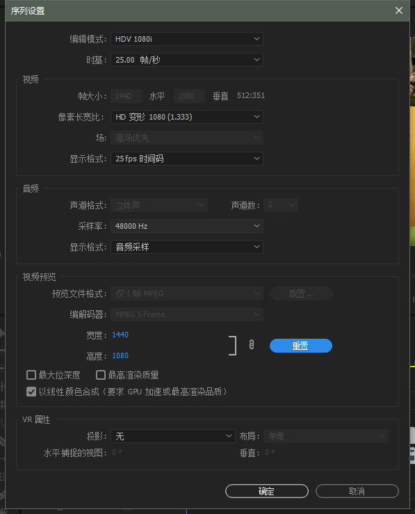Click the 序列设置 title text
The width and height of the screenshot is (415, 514).
coord(28,11)
